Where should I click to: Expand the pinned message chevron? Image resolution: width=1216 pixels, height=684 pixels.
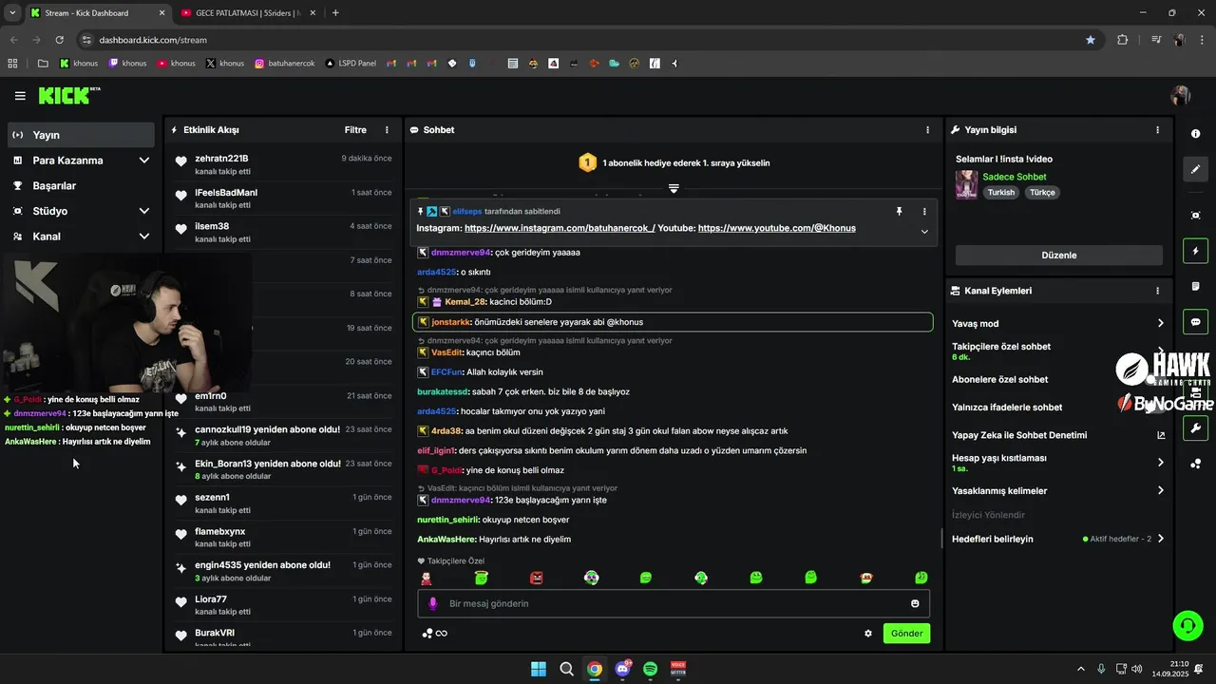[924, 231]
